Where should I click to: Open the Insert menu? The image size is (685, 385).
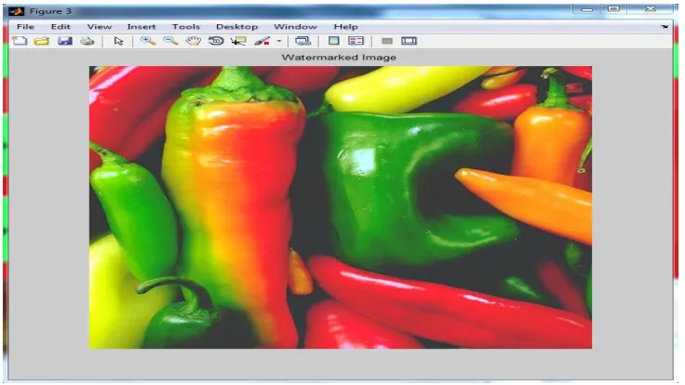141,27
